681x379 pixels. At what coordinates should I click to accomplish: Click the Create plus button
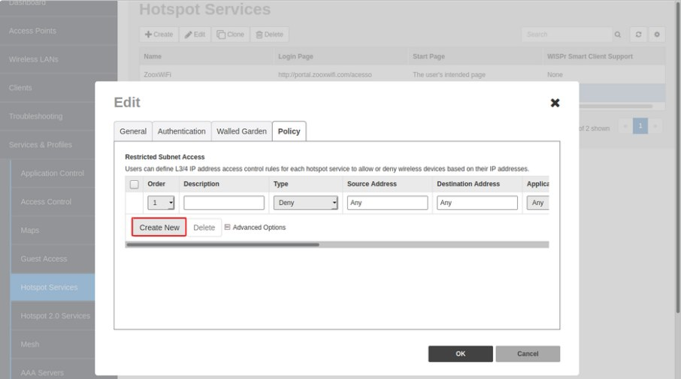tap(159, 35)
